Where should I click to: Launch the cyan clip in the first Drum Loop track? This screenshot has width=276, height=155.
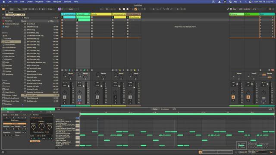click(62, 17)
